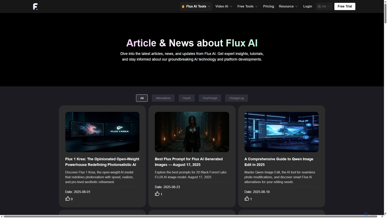Image resolution: width=387 pixels, height=218 pixels.
Task: Expand the Free Tools menu
Action: coord(247,6)
